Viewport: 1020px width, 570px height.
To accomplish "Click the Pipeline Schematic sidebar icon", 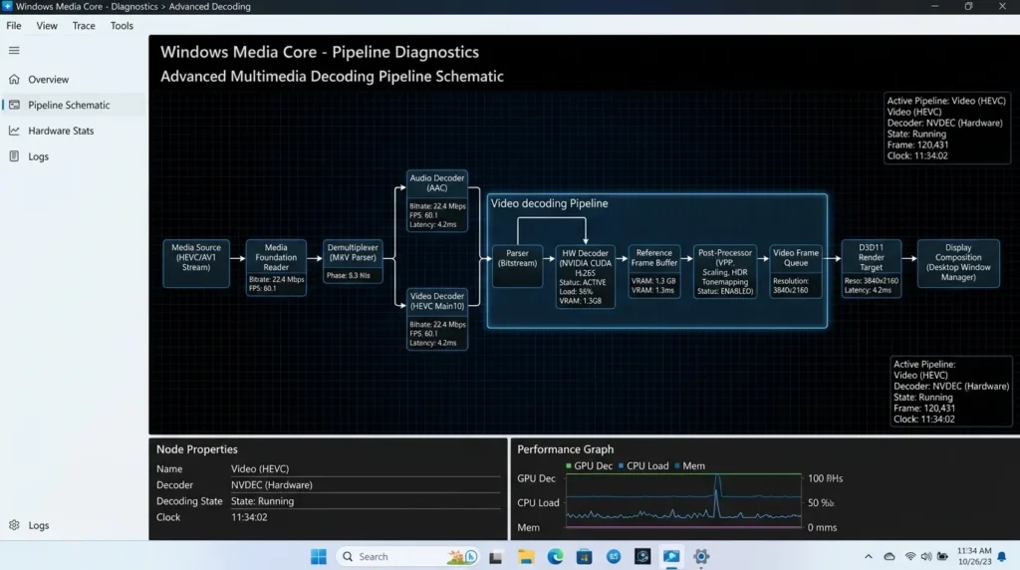I will tap(14, 105).
